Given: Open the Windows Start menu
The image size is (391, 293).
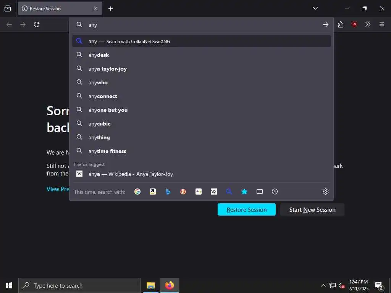Looking at the screenshot, I should 9,285.
